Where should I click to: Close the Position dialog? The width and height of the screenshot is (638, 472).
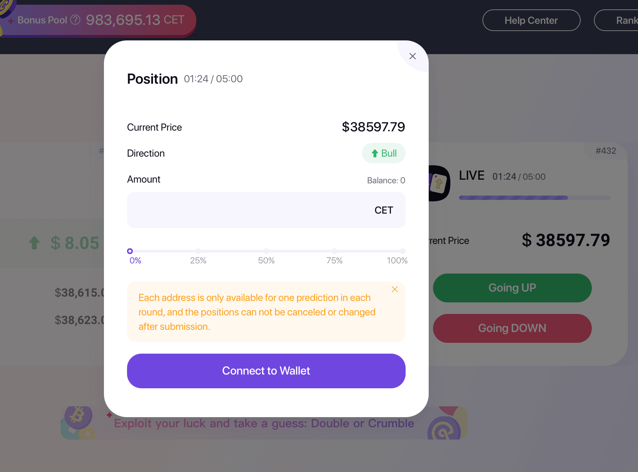[x=412, y=56]
